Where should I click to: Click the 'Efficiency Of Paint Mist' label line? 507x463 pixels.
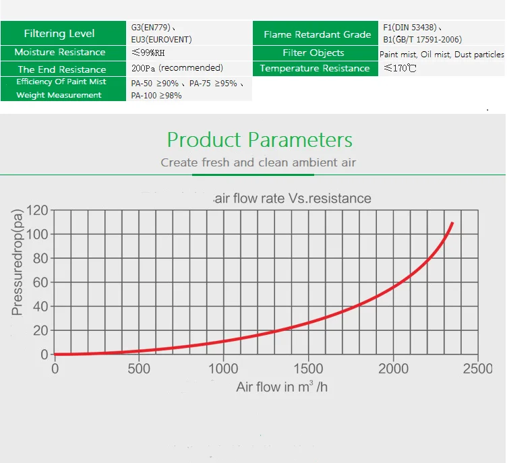pos(61,82)
